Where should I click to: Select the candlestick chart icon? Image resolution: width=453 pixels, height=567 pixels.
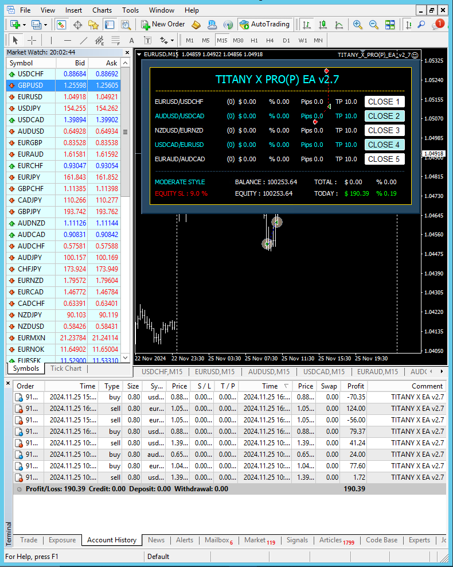point(323,24)
